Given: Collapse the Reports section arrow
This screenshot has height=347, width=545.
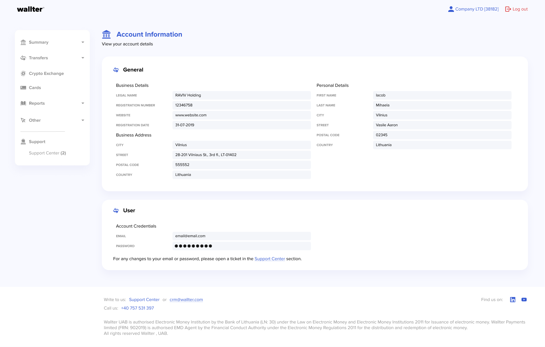Looking at the screenshot, I should [x=83, y=103].
